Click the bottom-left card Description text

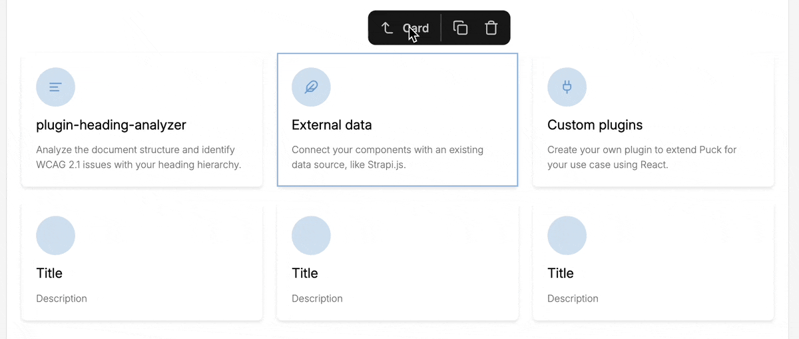click(x=61, y=298)
